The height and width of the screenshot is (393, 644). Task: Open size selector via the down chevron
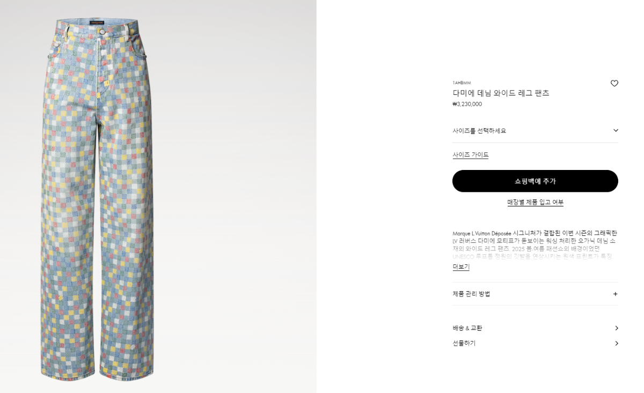pyautogui.click(x=616, y=130)
